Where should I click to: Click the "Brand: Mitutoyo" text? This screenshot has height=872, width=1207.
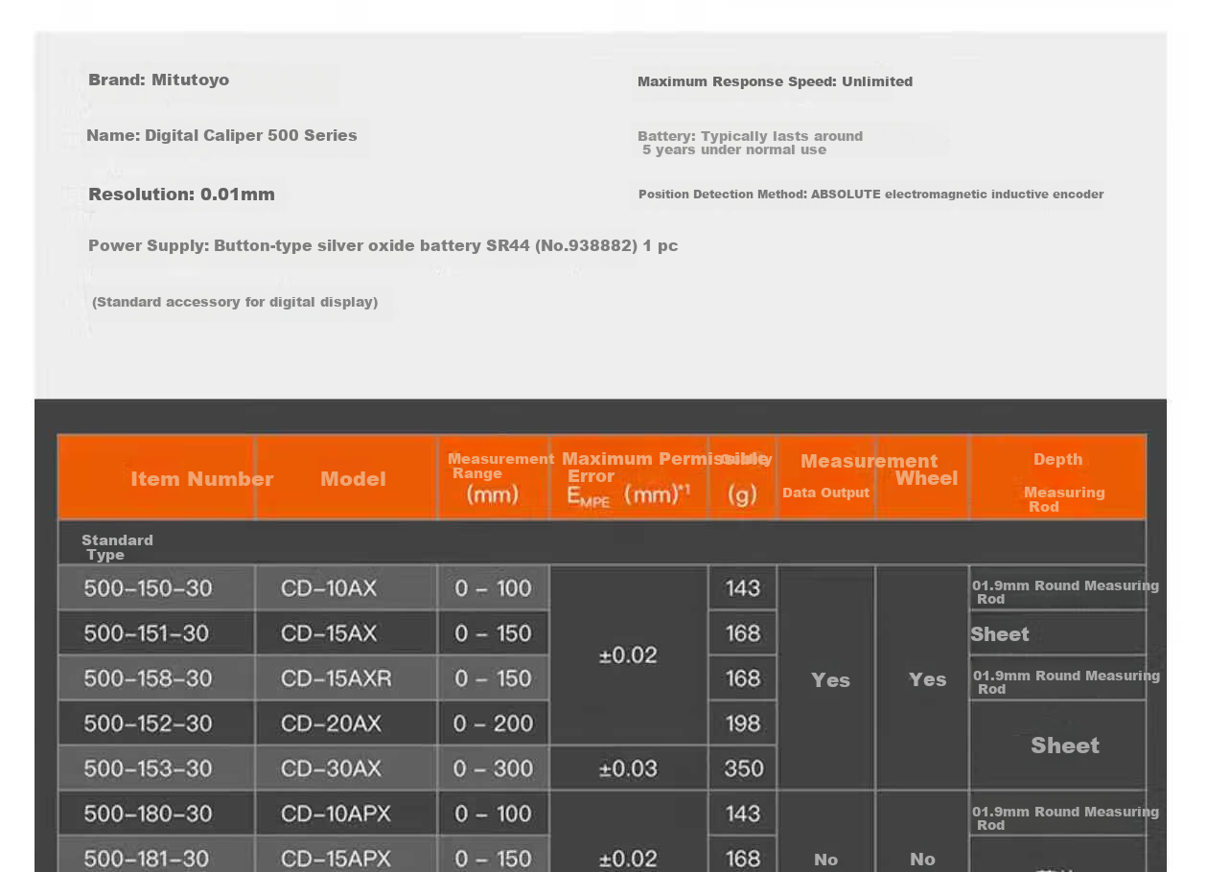pyautogui.click(x=158, y=80)
